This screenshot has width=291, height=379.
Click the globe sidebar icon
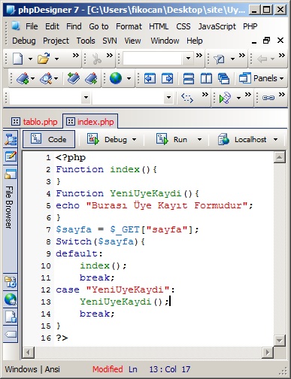pos(11,299)
